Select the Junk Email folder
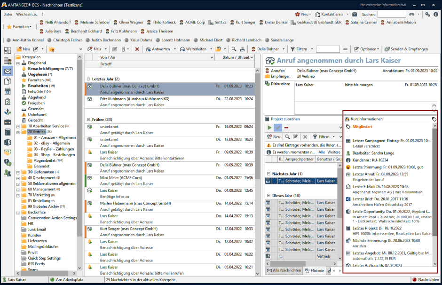 pyautogui.click(x=37, y=230)
